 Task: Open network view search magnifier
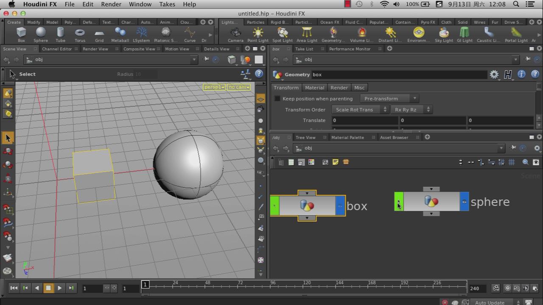[x=525, y=162]
